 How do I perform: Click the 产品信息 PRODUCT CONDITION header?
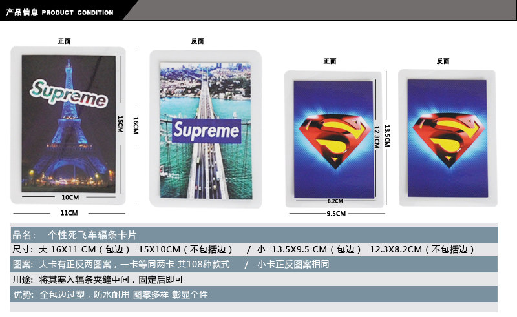tap(59, 12)
